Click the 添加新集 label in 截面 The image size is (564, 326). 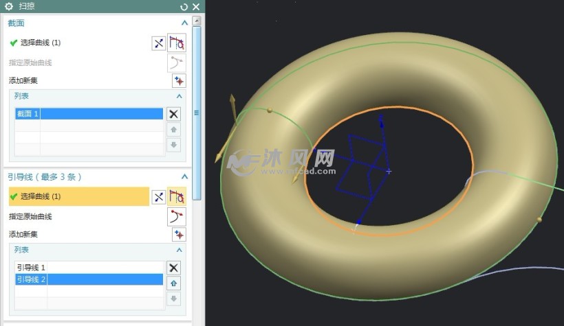(23, 81)
